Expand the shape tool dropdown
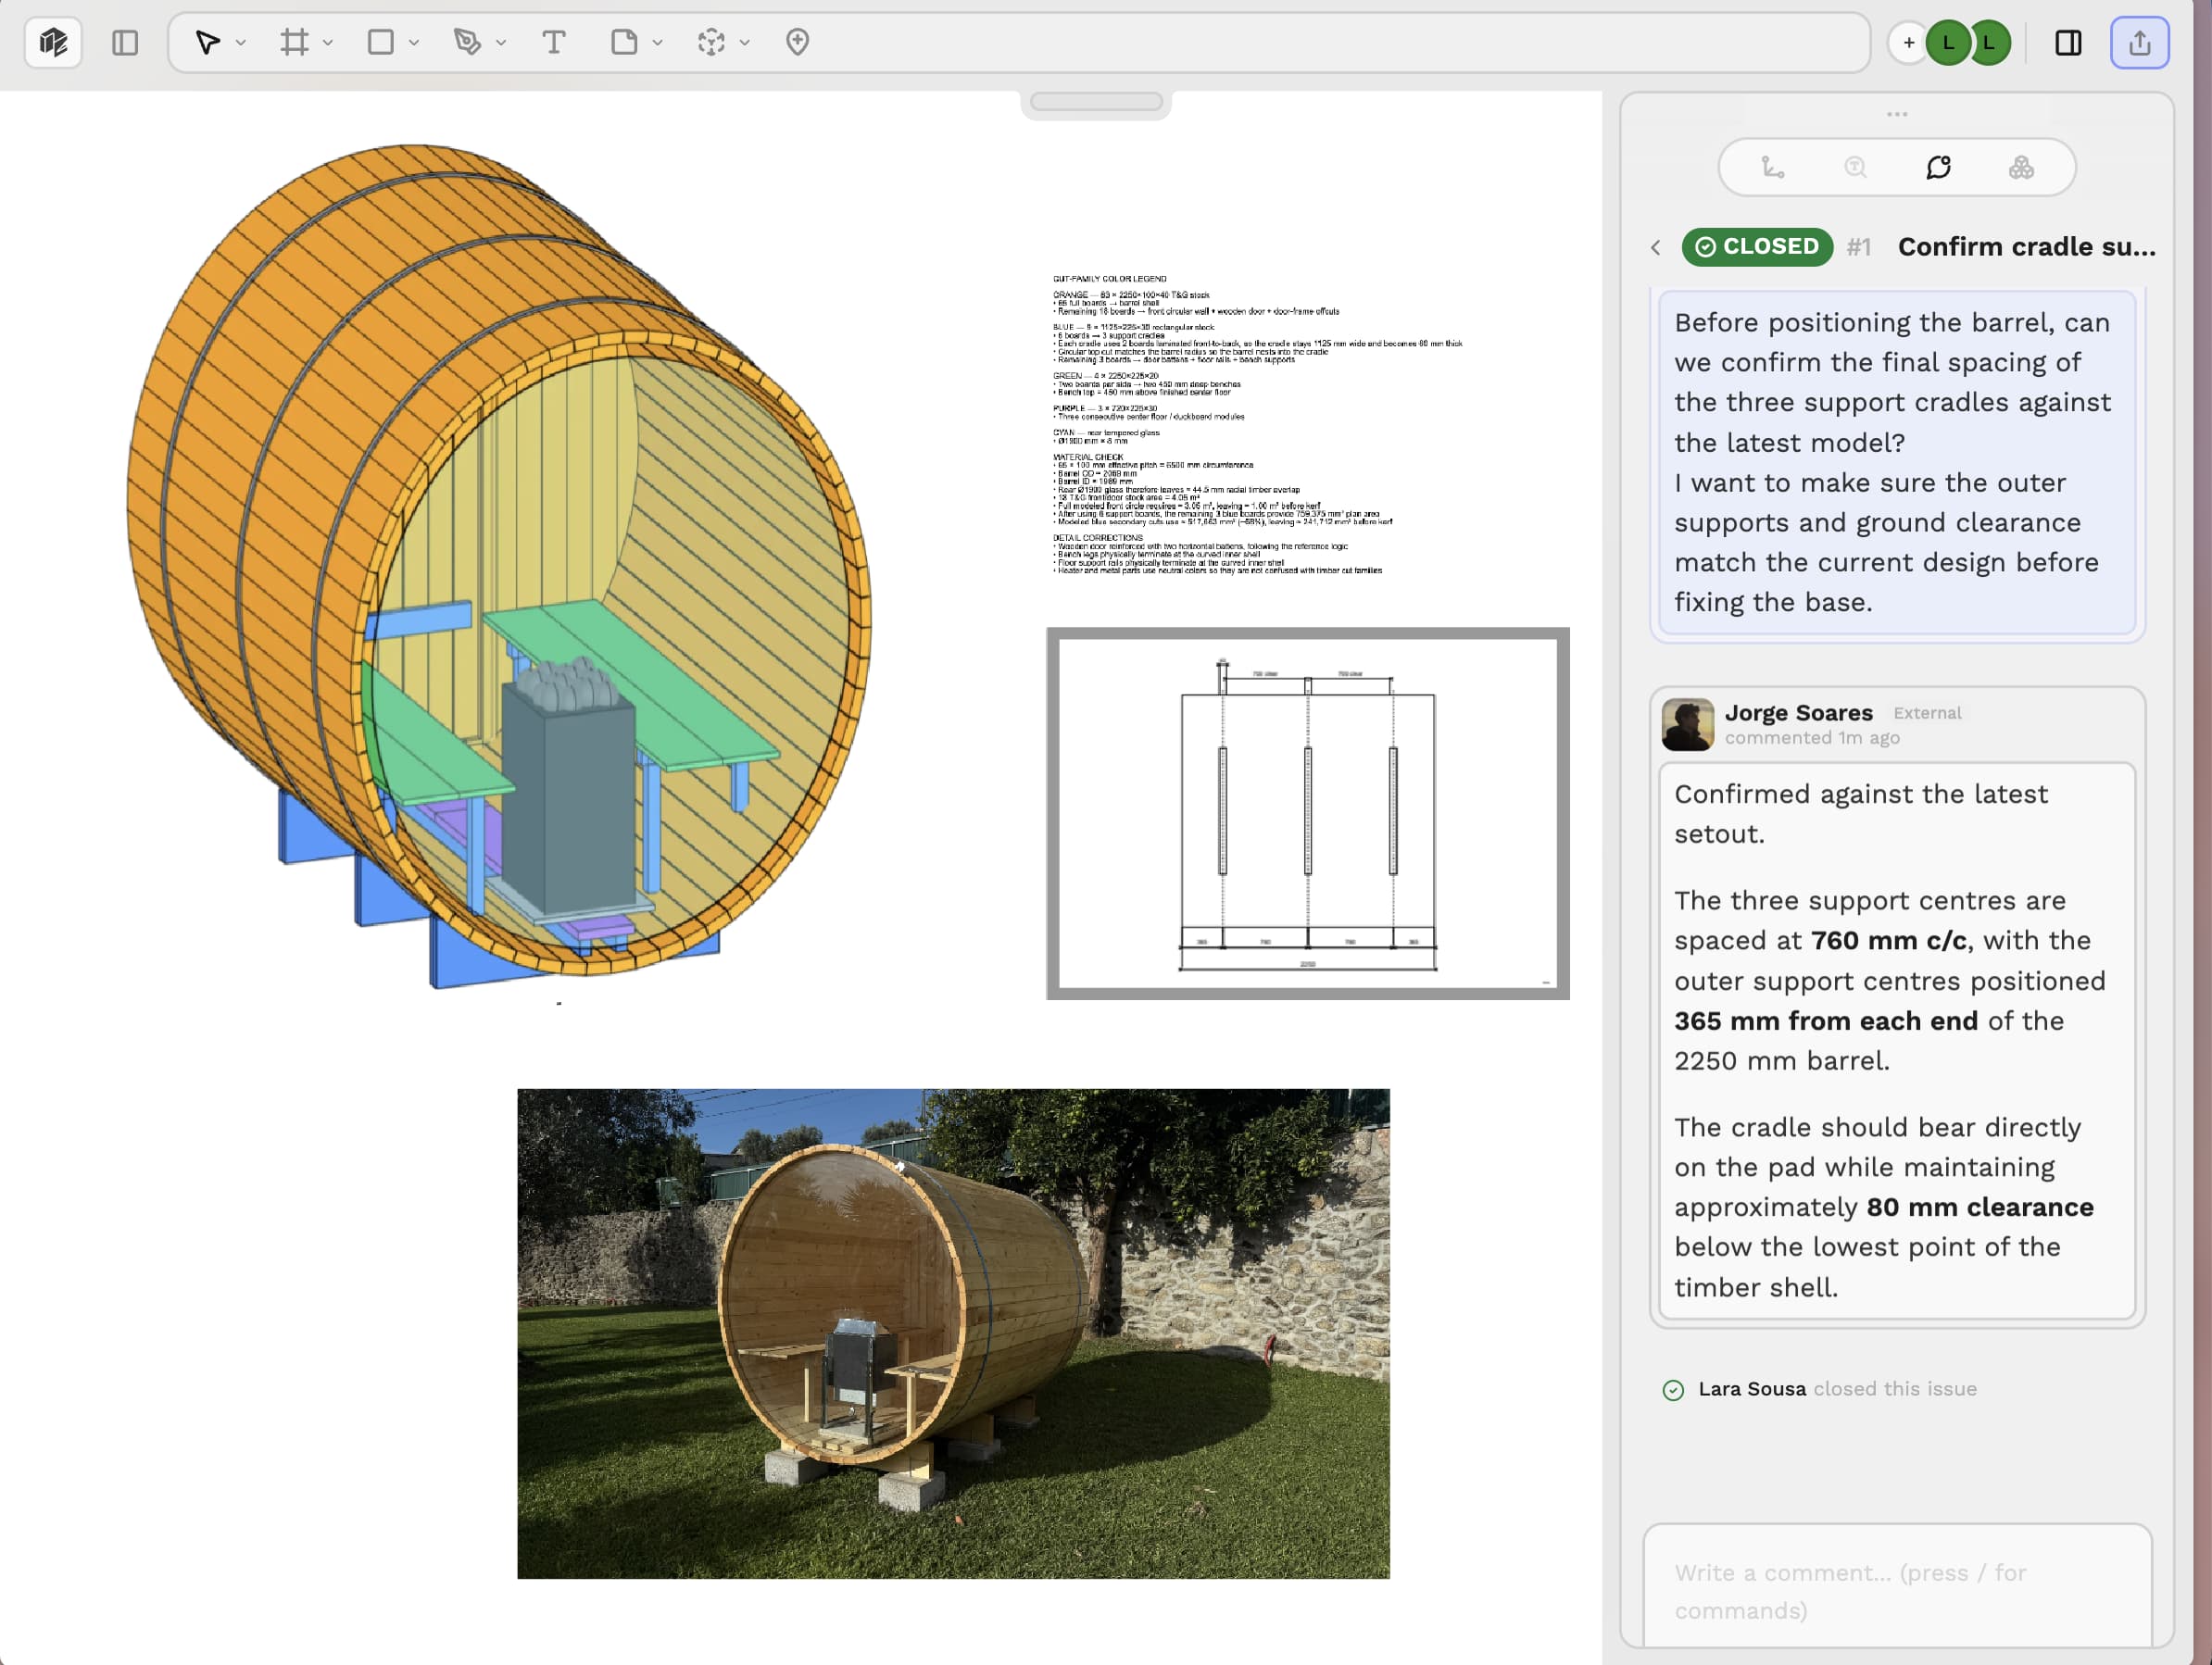The height and width of the screenshot is (1665, 2212). 414,42
